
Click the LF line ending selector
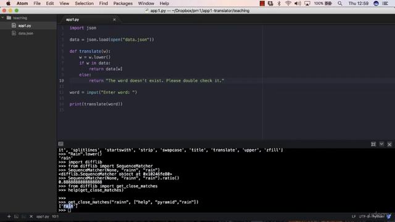tap(354, 216)
